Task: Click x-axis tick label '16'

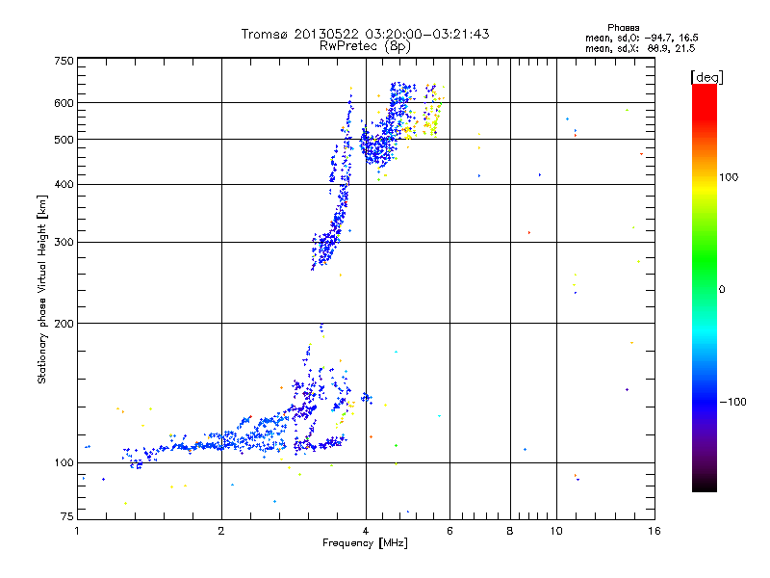Action: tap(654, 531)
